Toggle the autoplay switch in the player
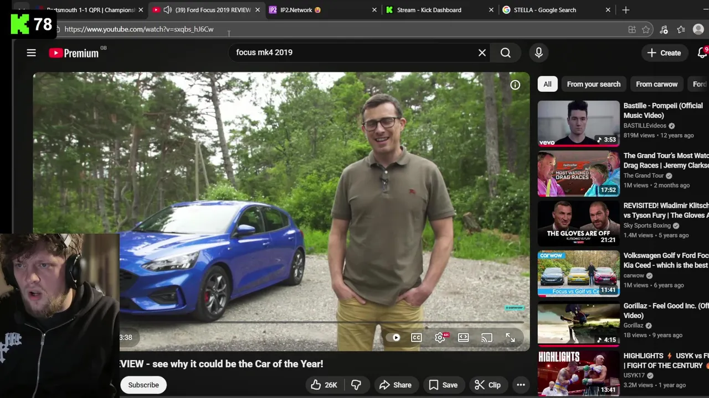 (x=396, y=337)
